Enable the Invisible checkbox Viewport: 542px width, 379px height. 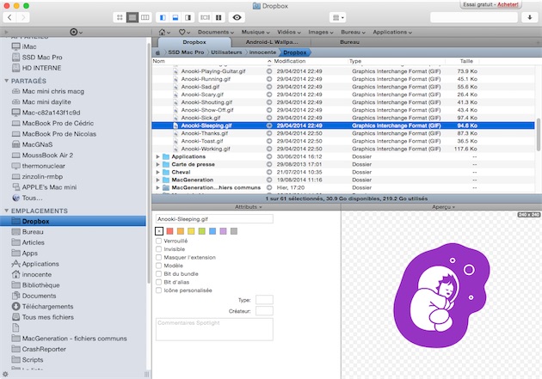158,249
